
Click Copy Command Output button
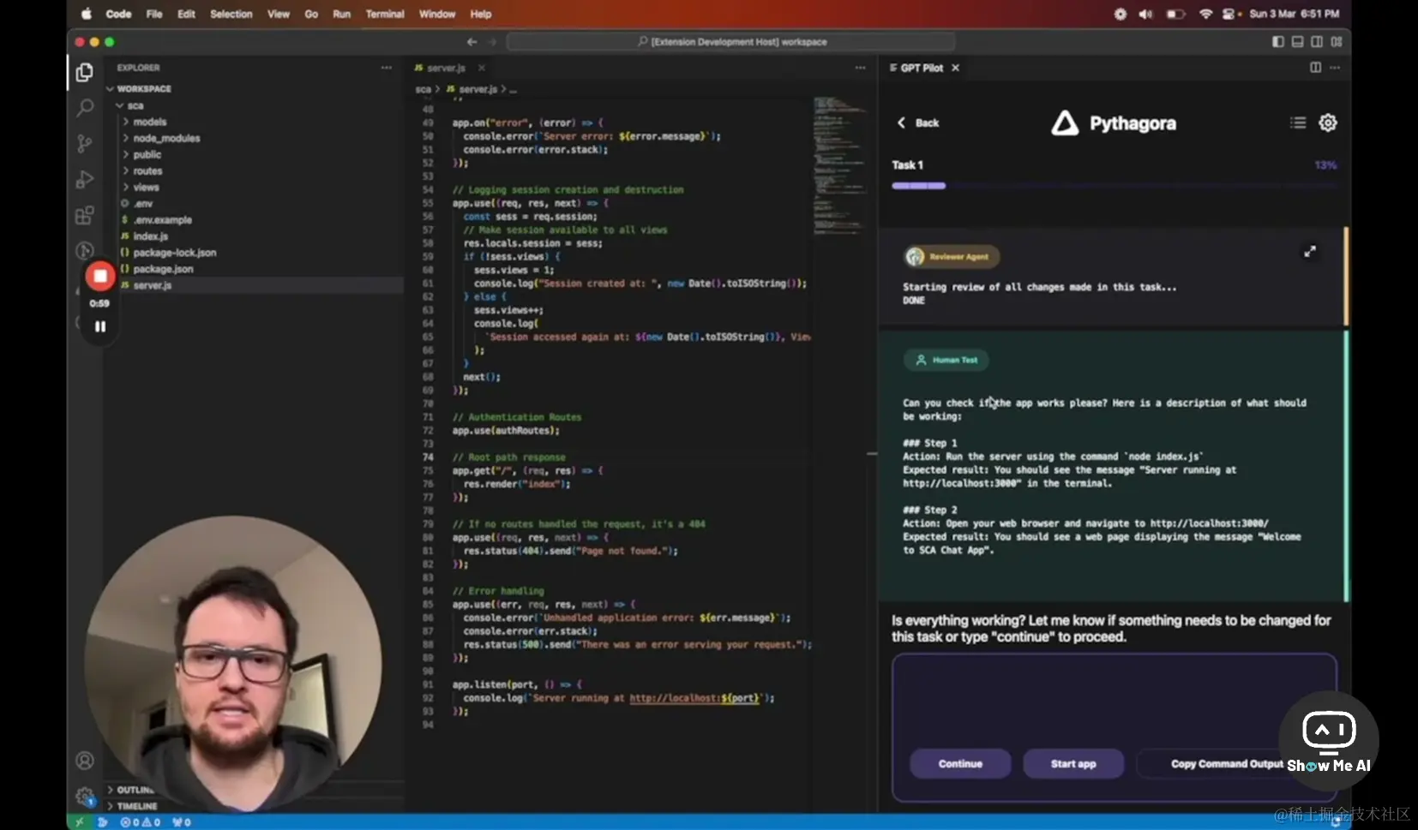click(1227, 763)
